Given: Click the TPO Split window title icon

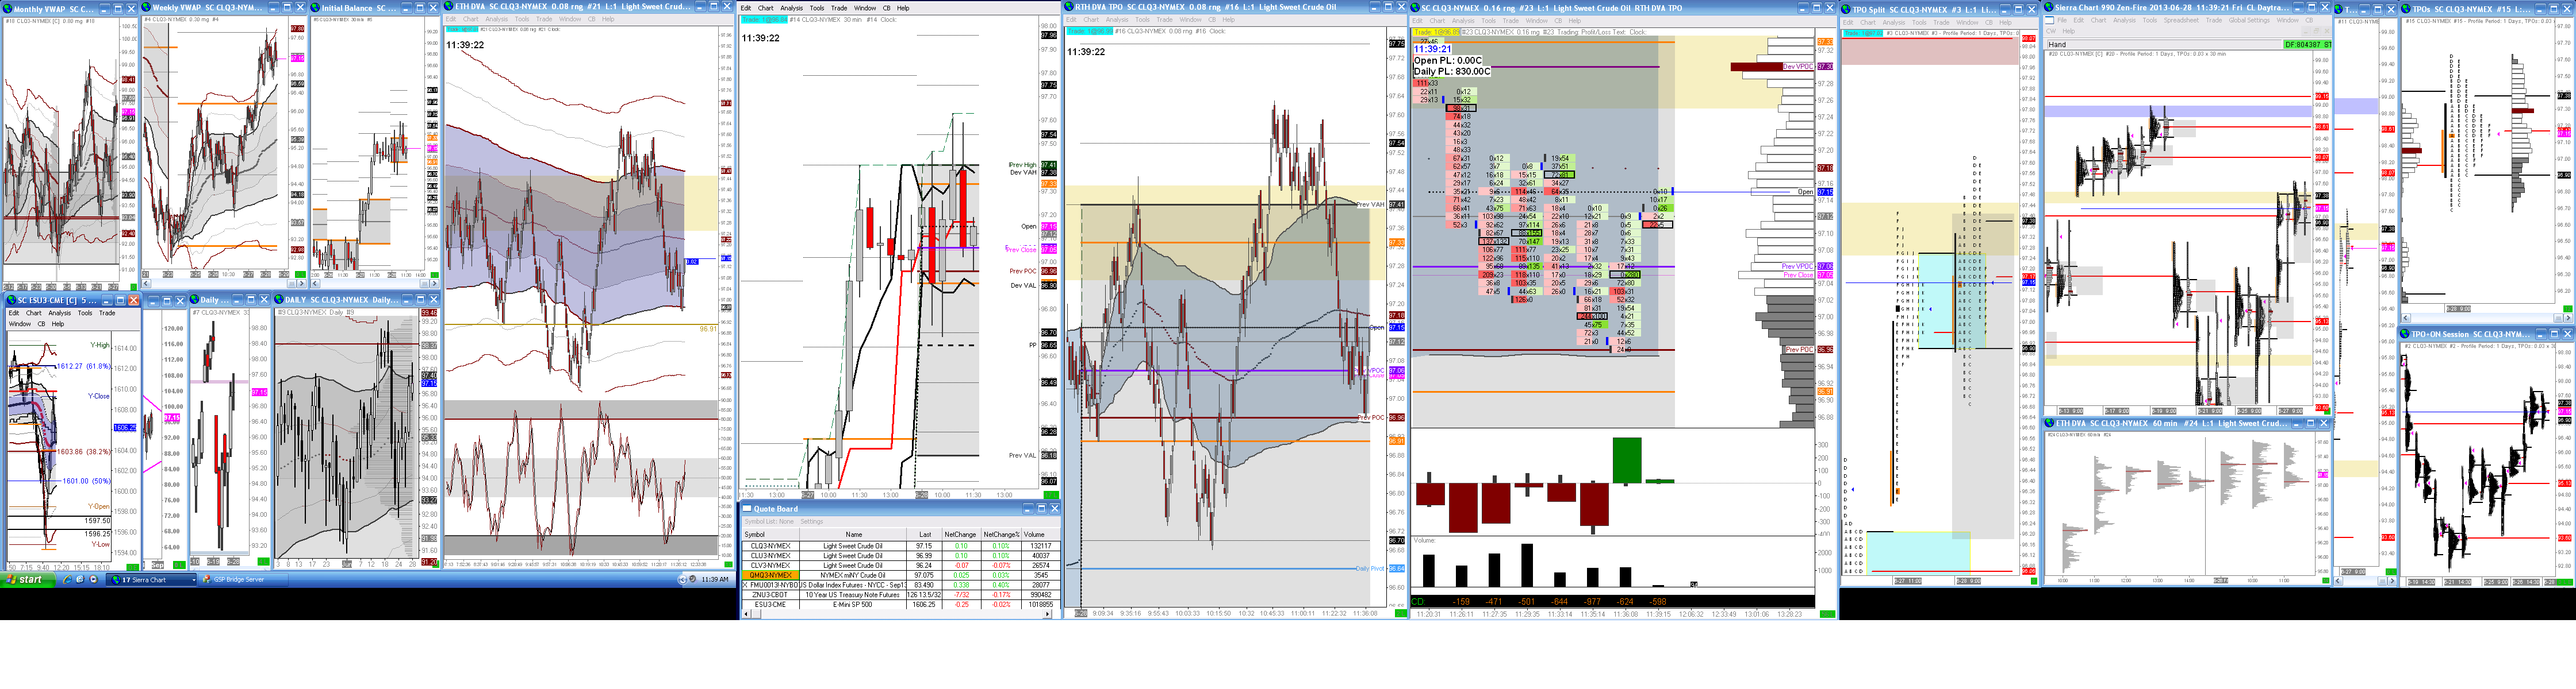Looking at the screenshot, I should (1846, 9).
